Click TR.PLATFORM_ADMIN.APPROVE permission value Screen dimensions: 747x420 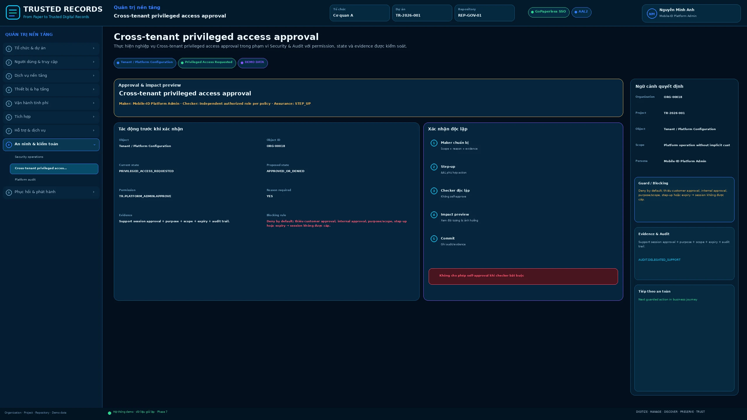(x=145, y=196)
